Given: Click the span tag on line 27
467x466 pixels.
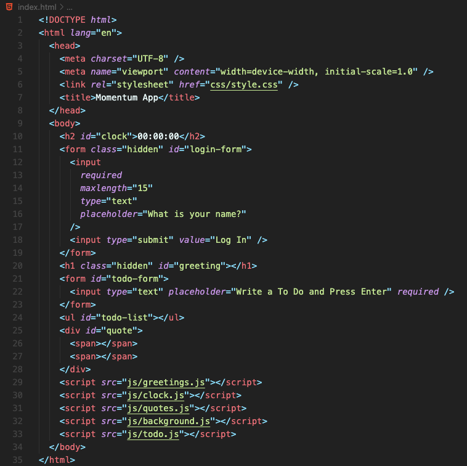Looking at the screenshot, I should pos(104,357).
